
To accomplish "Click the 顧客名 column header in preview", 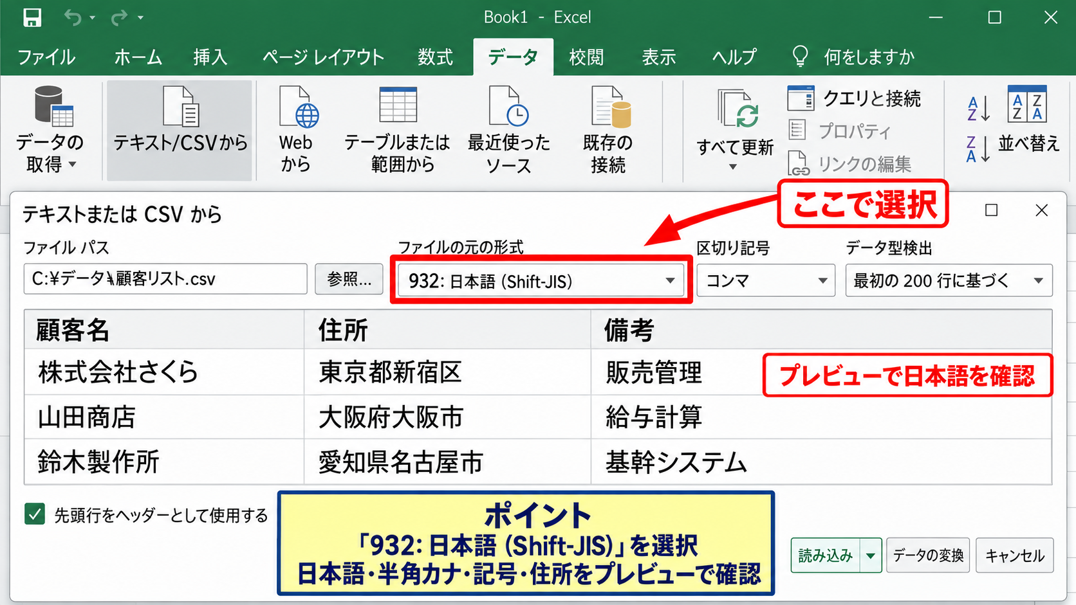I will (x=164, y=330).
